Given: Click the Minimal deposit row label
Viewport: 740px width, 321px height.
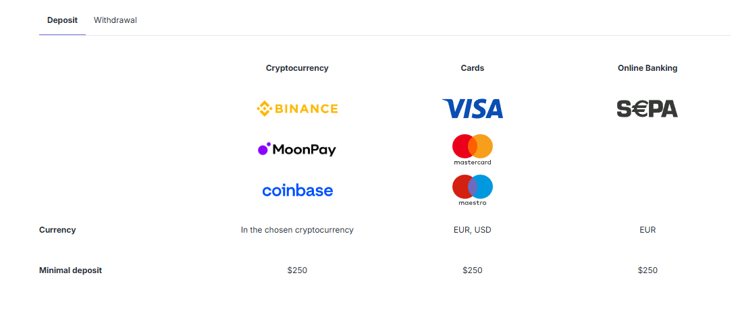Looking at the screenshot, I should click(70, 270).
